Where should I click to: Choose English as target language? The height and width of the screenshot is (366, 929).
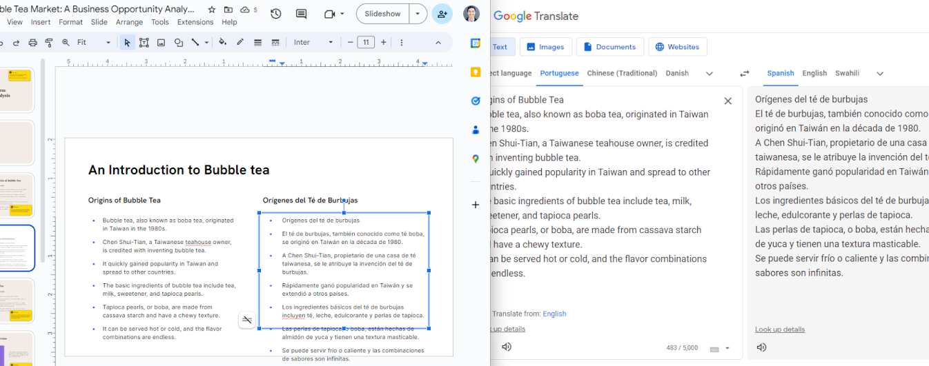click(814, 73)
